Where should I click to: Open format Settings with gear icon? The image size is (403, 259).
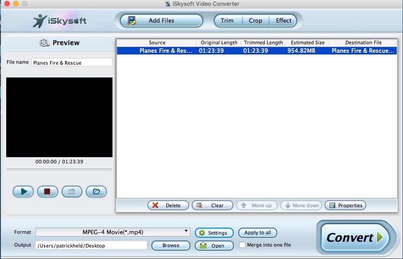point(214,233)
